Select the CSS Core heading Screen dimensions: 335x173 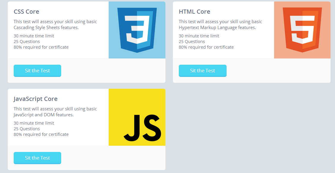[x=26, y=12]
